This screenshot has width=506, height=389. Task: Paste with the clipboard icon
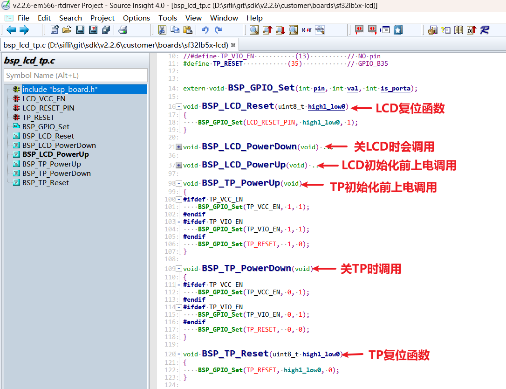pos(188,30)
